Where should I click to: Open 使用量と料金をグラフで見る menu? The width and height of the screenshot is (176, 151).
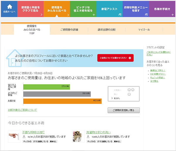(x=31, y=9)
